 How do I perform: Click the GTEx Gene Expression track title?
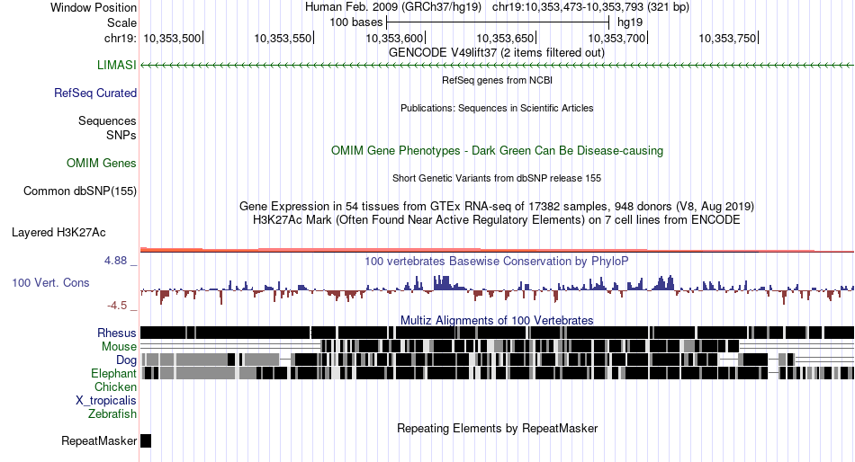[497, 207]
